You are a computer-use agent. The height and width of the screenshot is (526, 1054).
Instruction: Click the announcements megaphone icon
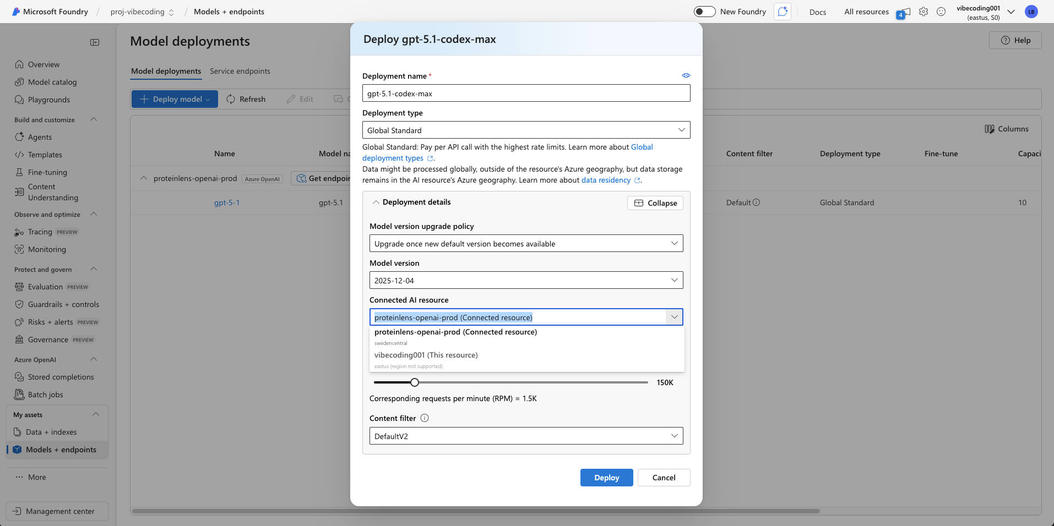[904, 12]
